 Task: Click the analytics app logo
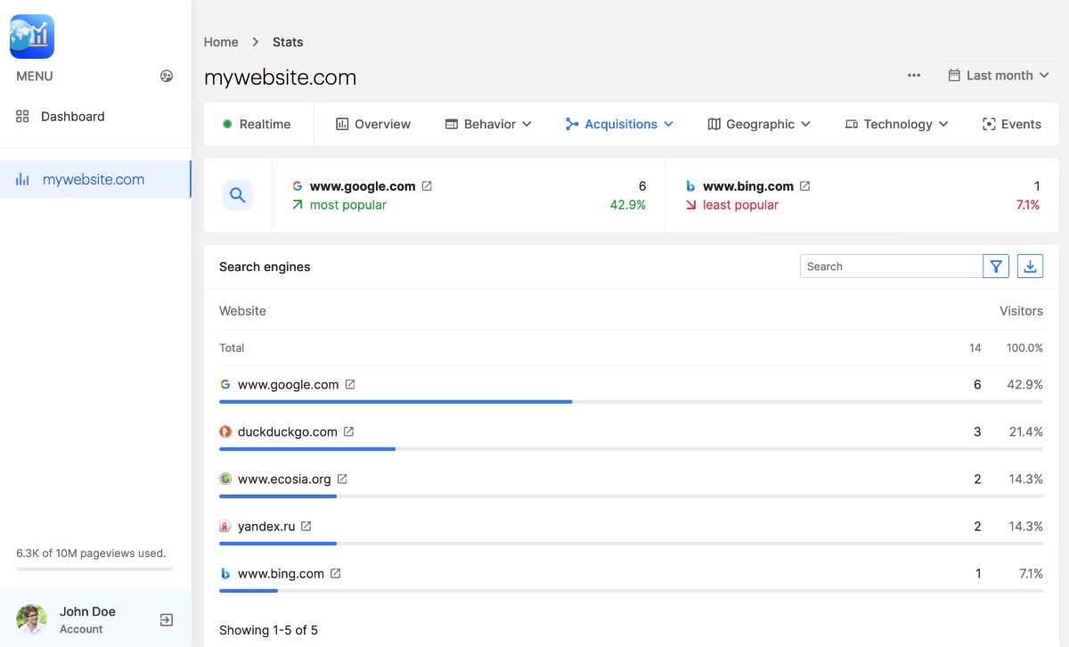pos(32,37)
